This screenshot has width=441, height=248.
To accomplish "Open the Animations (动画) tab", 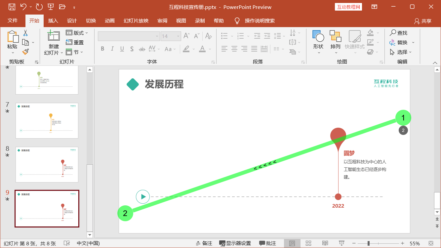I will (110, 21).
